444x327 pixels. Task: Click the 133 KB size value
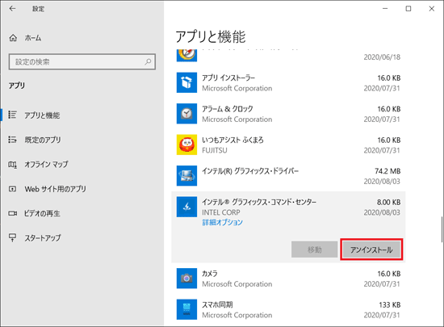[390, 304]
